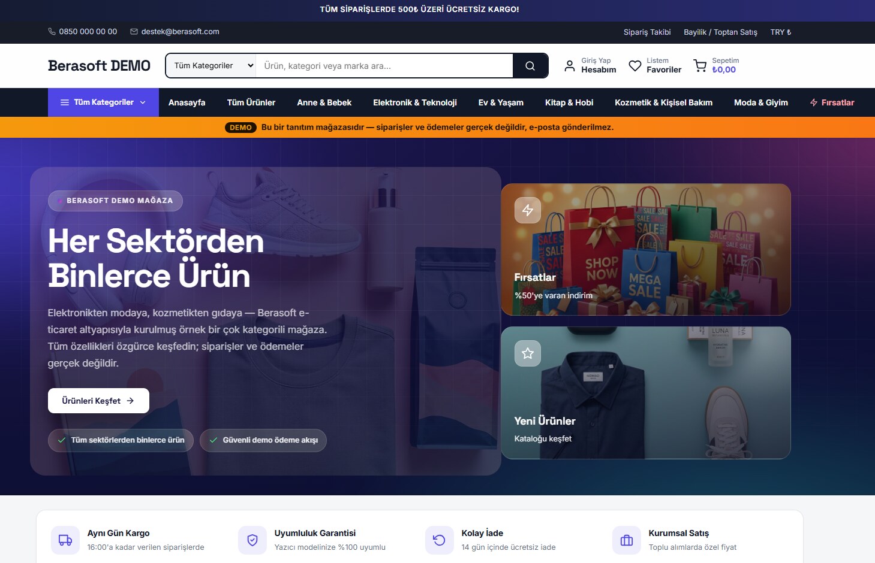Click the Her Sektörden Binlerce Ürün headline
Screen dimensions: 875x563
[x=156, y=259]
